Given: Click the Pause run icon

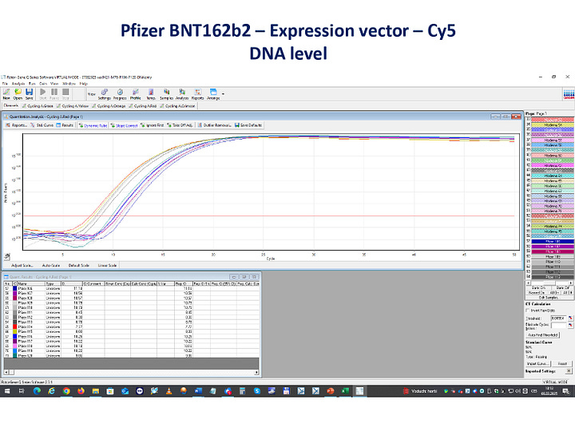Looking at the screenshot, I should (54, 94).
